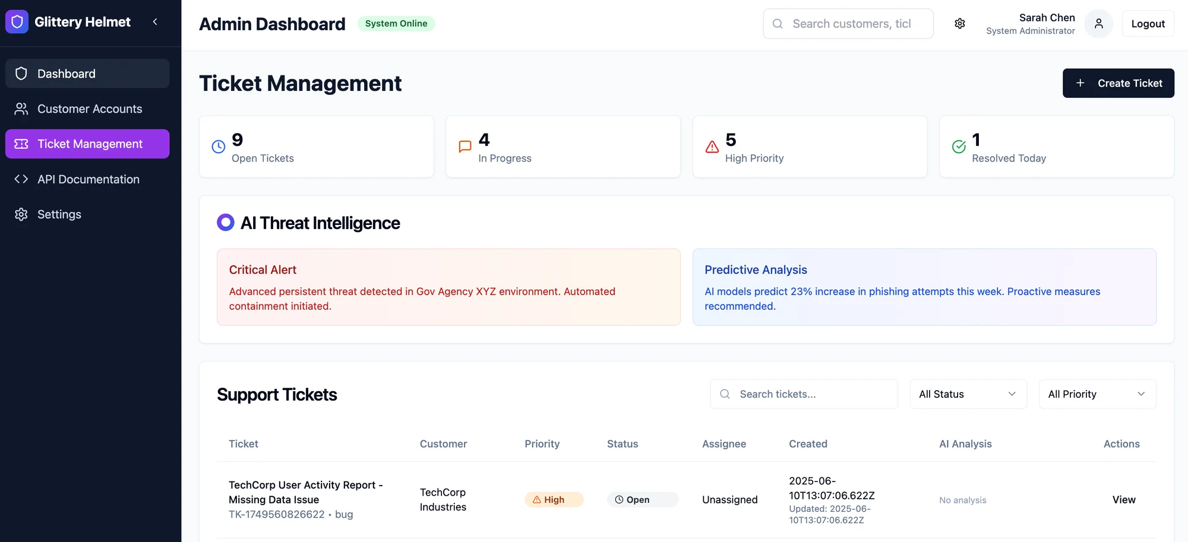Click the Predictive Analysis card heading
The height and width of the screenshot is (542, 1188).
[x=756, y=270]
